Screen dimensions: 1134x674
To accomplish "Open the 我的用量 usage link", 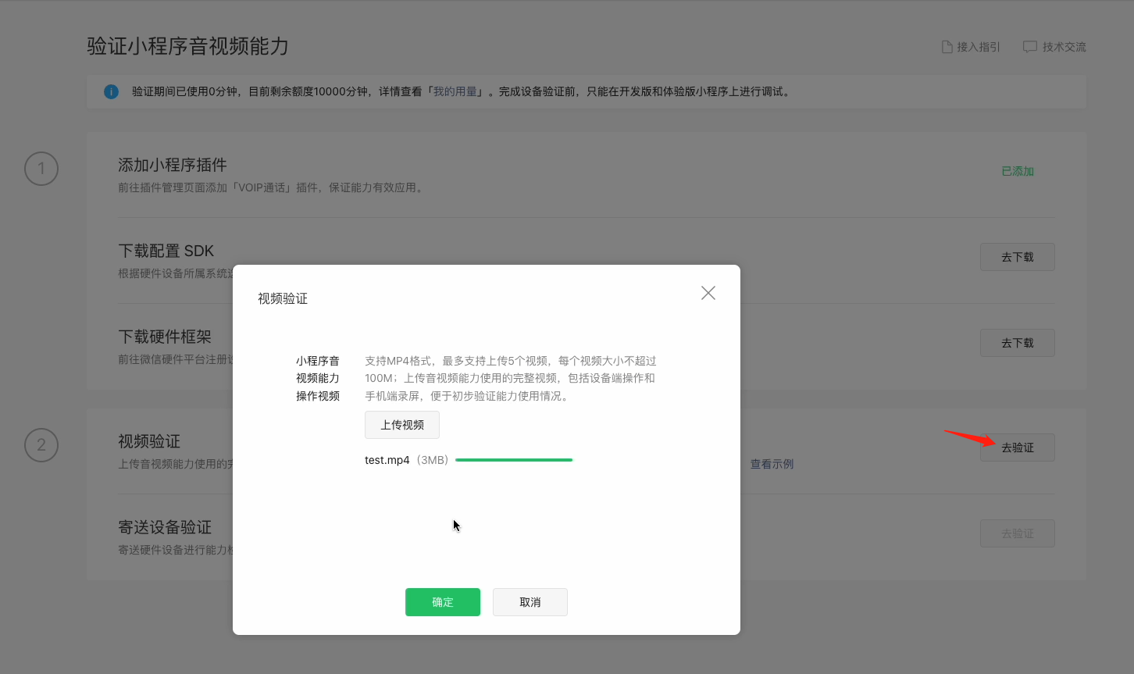I will click(x=456, y=91).
